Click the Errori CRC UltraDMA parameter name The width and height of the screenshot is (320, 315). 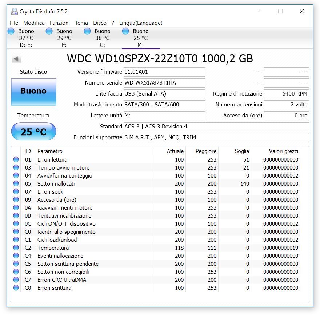[62, 280]
